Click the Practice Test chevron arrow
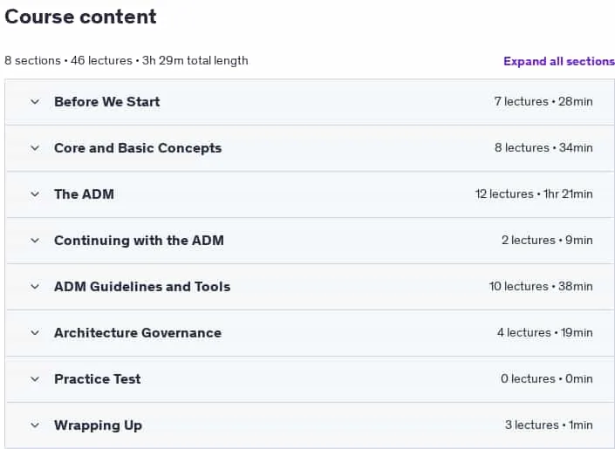615x449 pixels. pos(35,379)
